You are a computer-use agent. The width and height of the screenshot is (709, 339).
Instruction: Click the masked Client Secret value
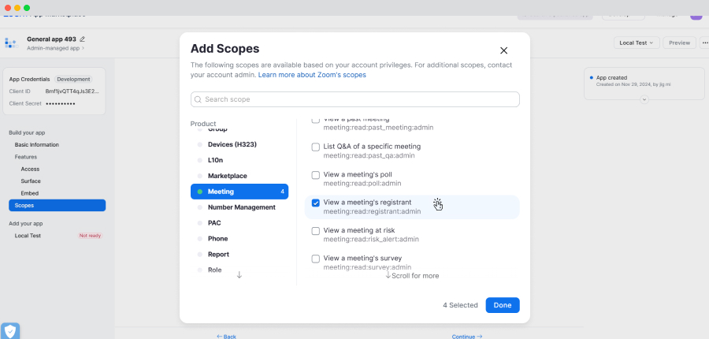pos(61,103)
